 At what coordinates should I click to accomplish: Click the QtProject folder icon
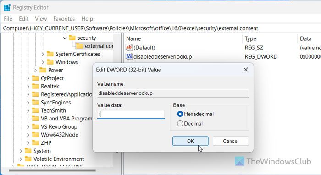(35, 78)
